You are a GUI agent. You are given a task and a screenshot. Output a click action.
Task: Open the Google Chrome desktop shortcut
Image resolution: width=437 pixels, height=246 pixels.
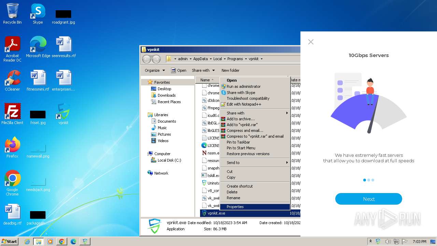12,183
